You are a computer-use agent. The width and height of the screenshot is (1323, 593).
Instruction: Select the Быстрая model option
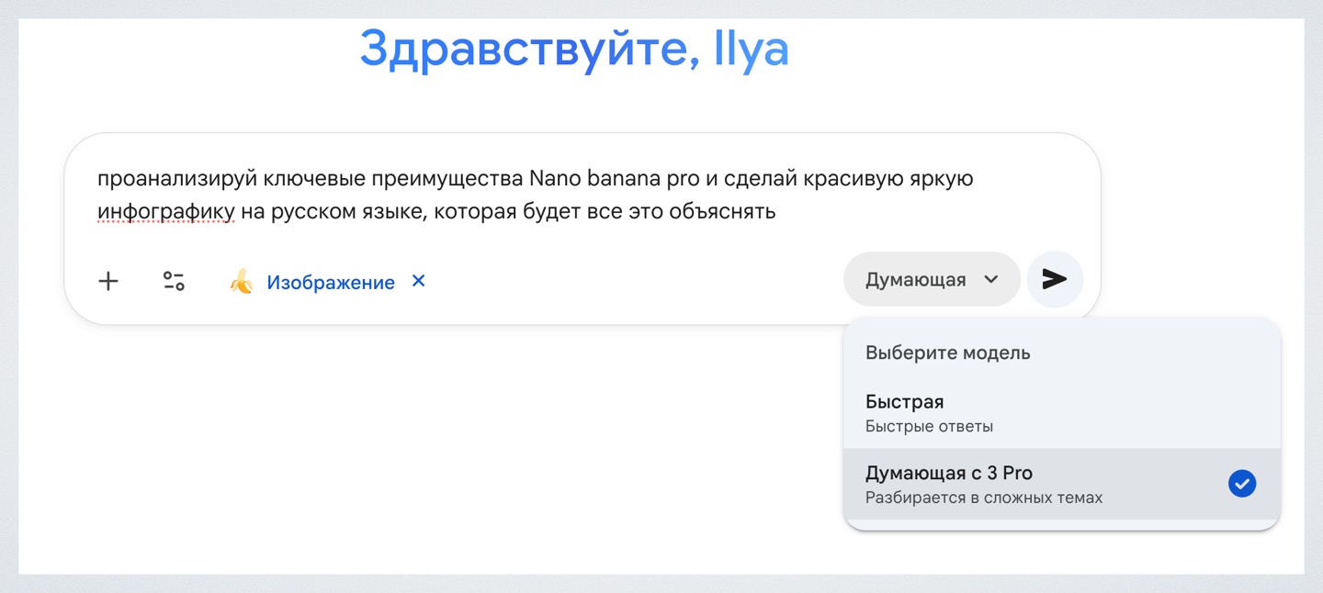(905, 402)
